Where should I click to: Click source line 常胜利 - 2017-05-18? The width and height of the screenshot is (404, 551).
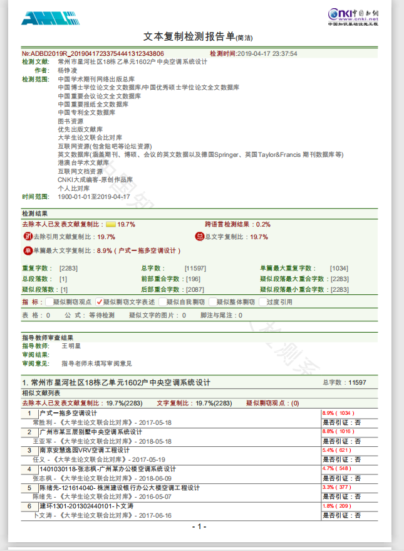click(x=102, y=423)
